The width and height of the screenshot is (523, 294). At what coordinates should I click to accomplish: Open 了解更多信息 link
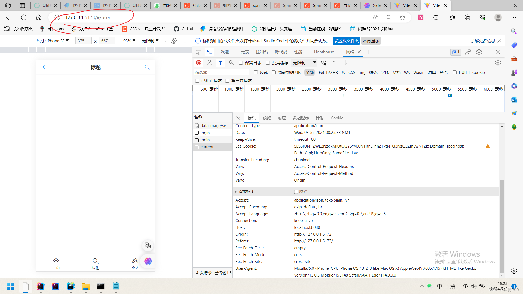[x=483, y=41]
